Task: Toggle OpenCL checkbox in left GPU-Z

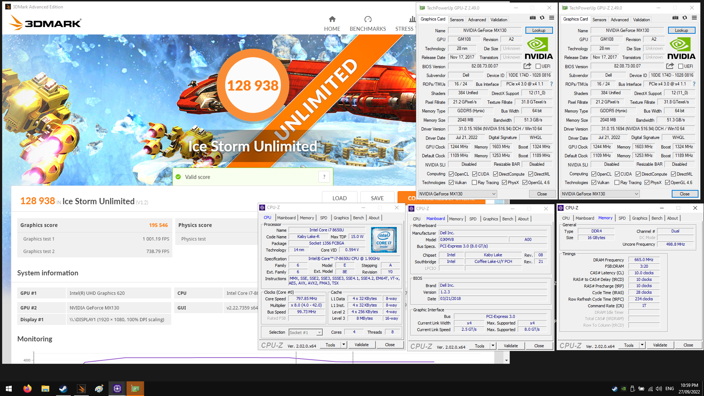Action: pyautogui.click(x=451, y=174)
